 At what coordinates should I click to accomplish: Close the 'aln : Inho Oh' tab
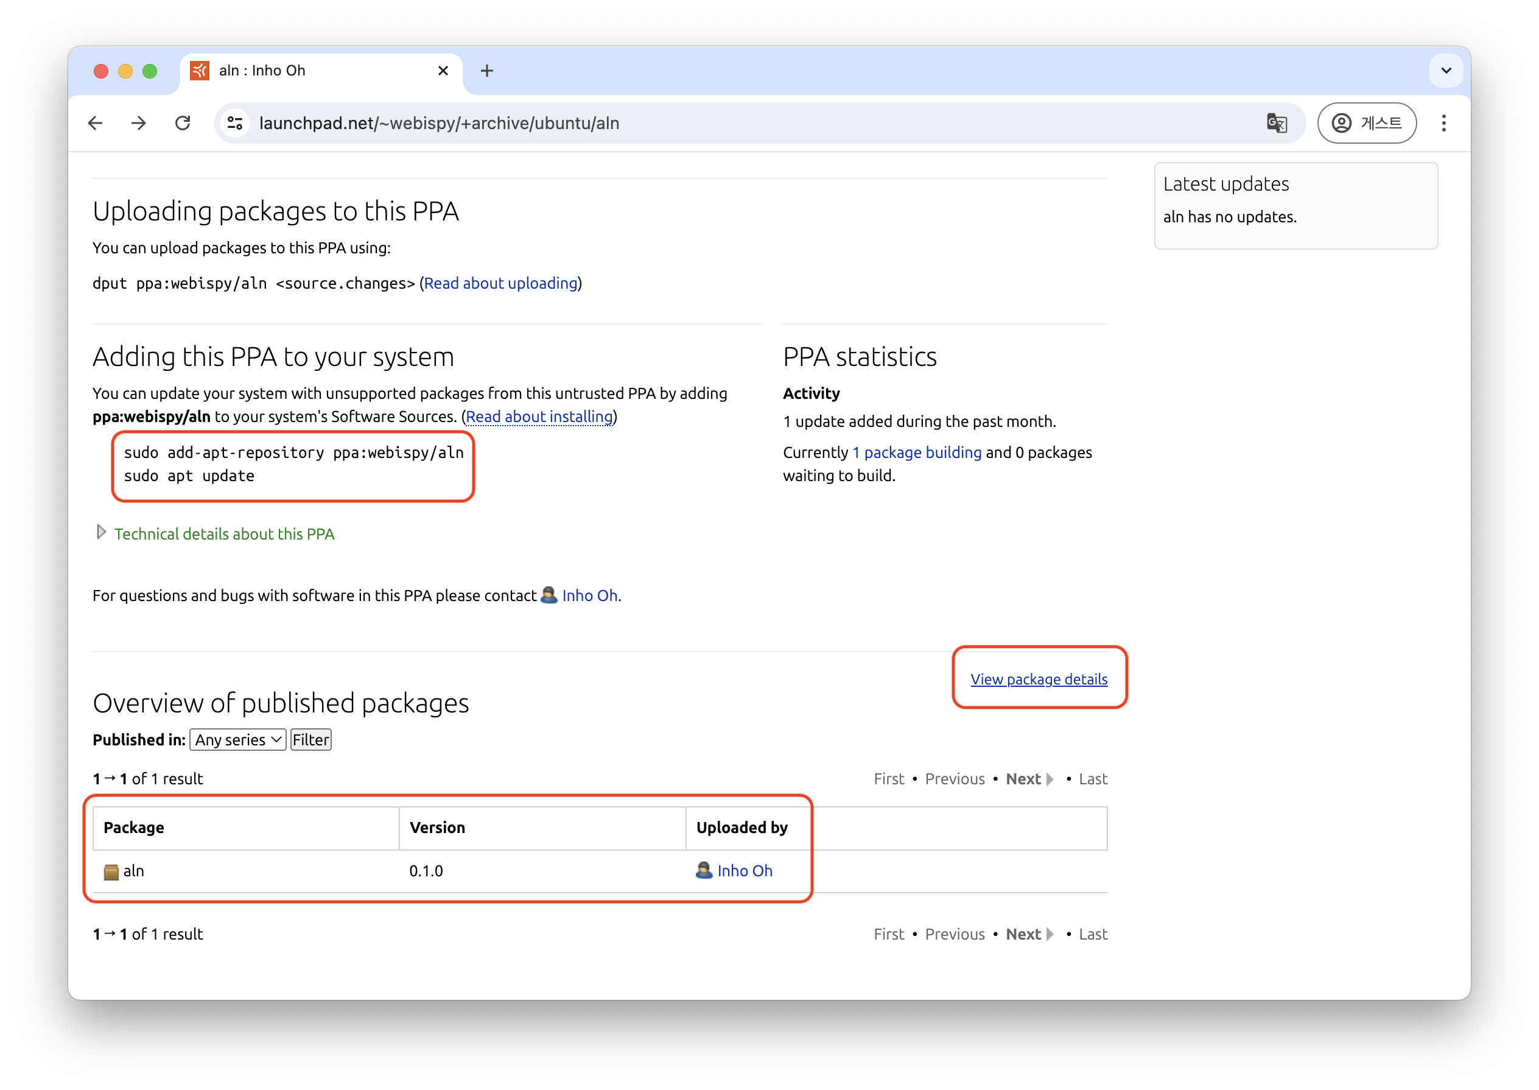(443, 71)
